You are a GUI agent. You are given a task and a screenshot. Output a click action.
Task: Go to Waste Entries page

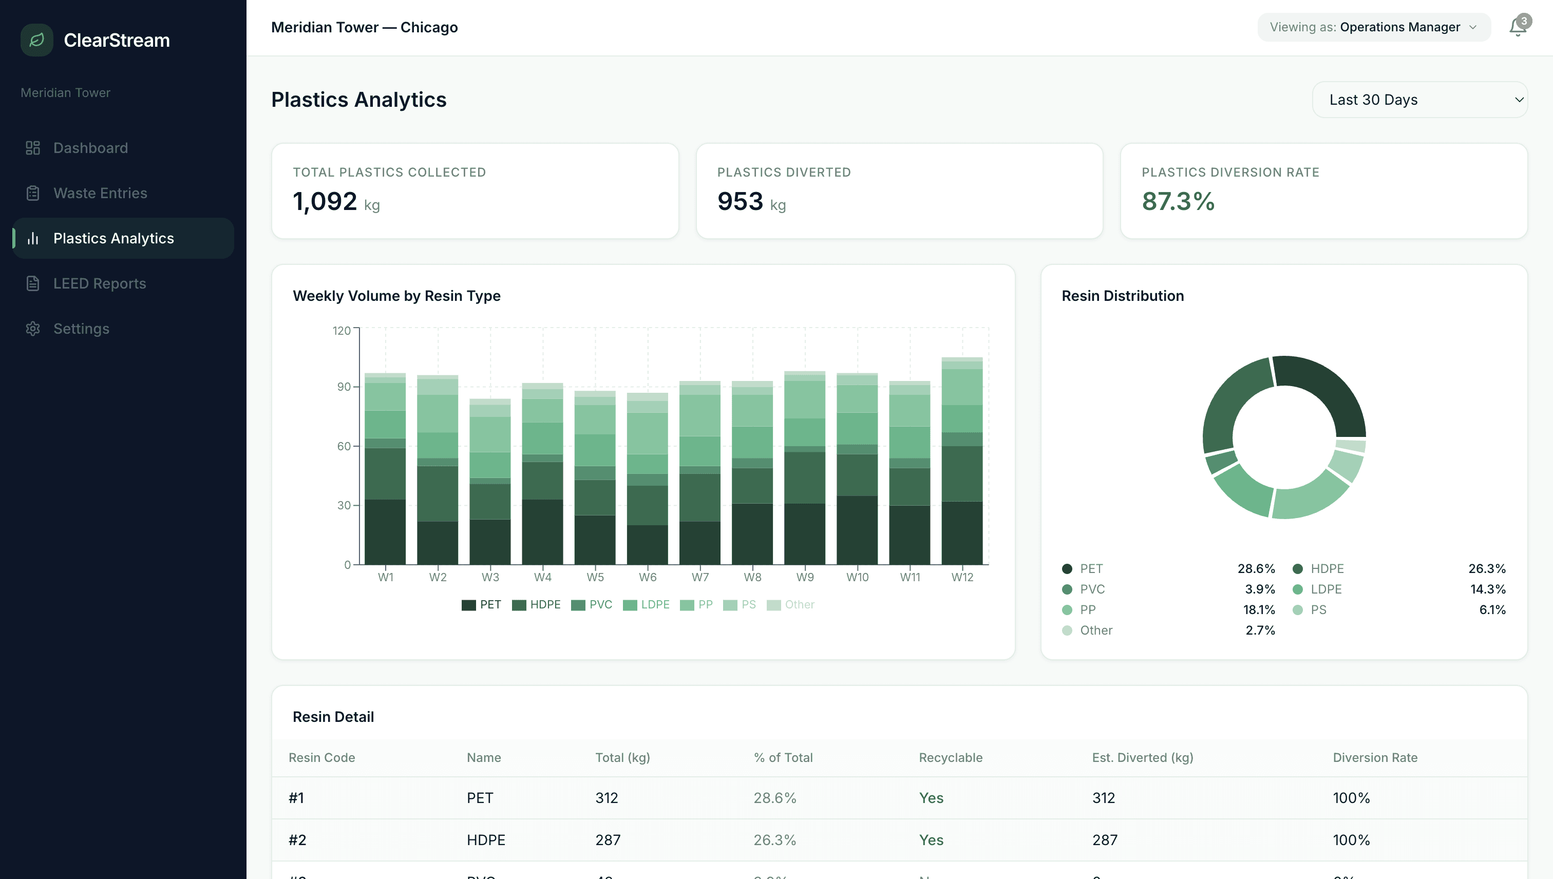pyautogui.click(x=100, y=193)
